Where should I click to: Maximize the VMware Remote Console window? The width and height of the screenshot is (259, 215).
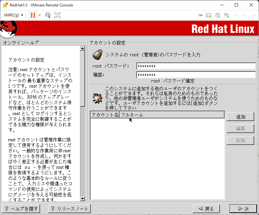pos(236,5)
